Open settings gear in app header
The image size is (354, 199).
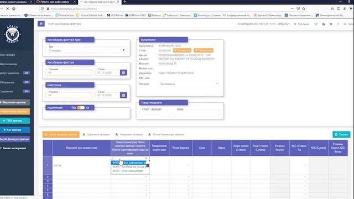point(331,24)
